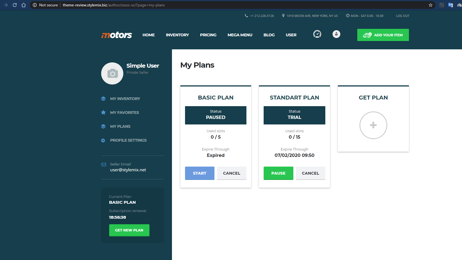Click the Log Out link

pos(403,16)
